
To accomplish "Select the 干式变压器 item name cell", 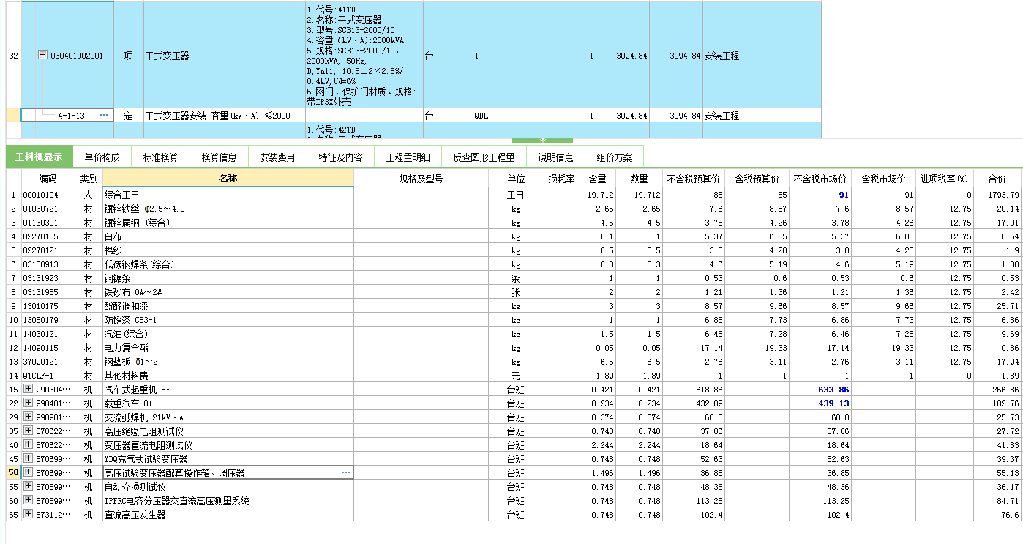I will (x=224, y=56).
